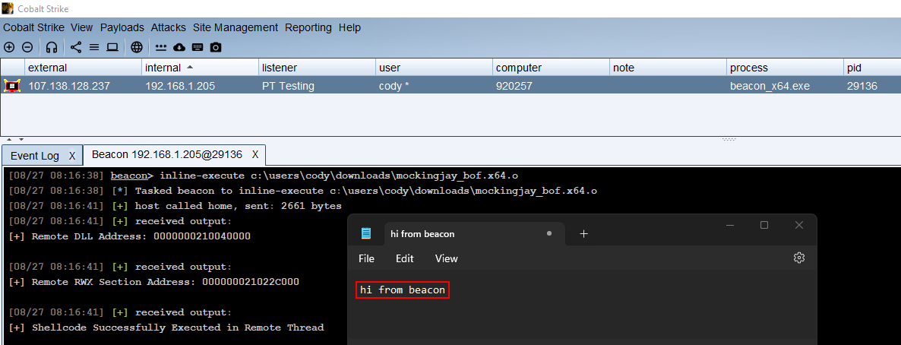The image size is (901, 345).
Task: Click the 'beacon>' prompt in the console
Action: coord(132,176)
